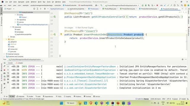Open Project panel settings gear
190x106 pixels.
click(x=45, y=9)
